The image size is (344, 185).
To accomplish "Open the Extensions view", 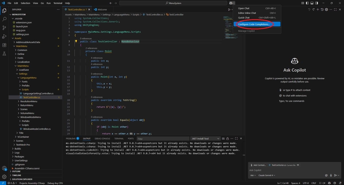I will pyautogui.click(x=4, y=45).
